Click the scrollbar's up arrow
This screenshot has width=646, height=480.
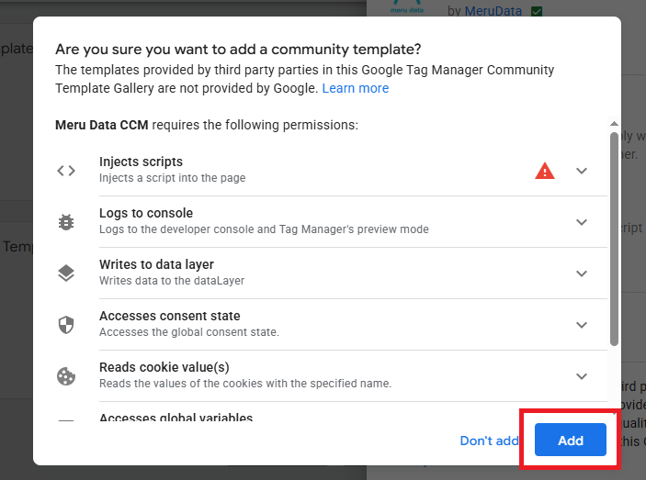point(614,123)
